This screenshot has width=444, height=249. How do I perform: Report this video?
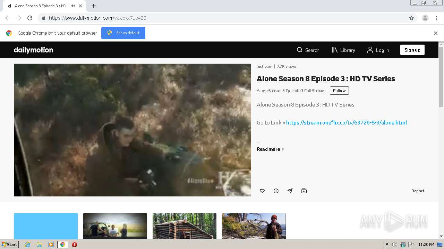click(x=418, y=191)
